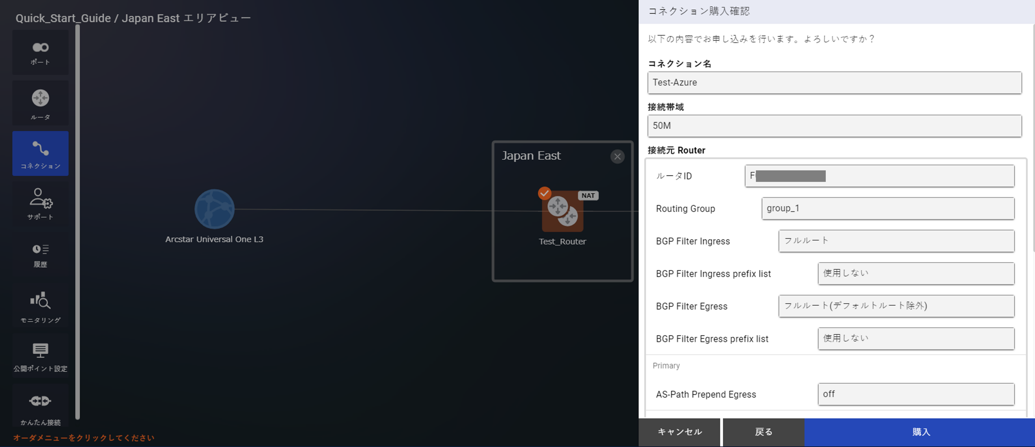Screen dimensions: 1035x447
Task: Click the orange checkmark on Test_Router
Action: [x=544, y=193]
